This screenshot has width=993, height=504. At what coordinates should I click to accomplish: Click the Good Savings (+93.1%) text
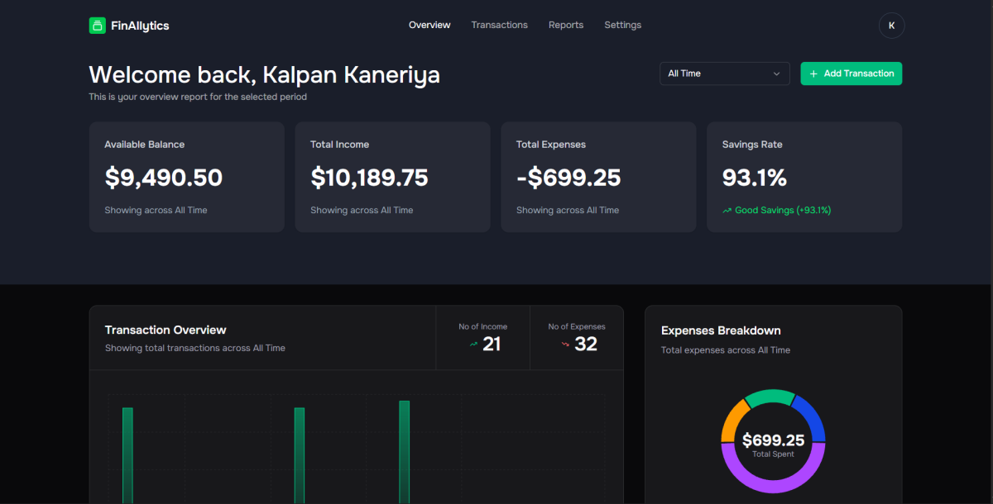783,211
